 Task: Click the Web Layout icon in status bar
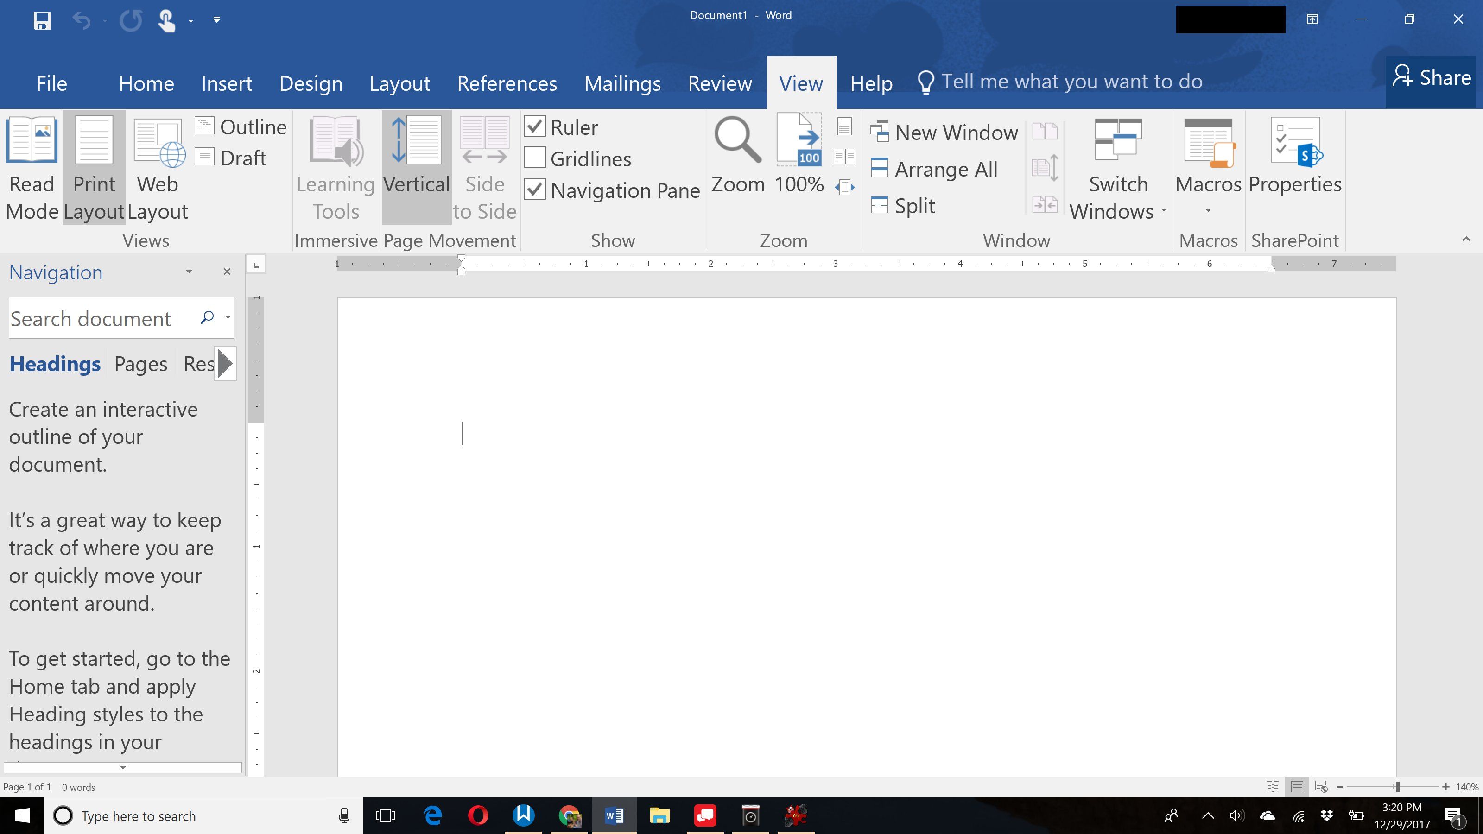[x=1321, y=787]
